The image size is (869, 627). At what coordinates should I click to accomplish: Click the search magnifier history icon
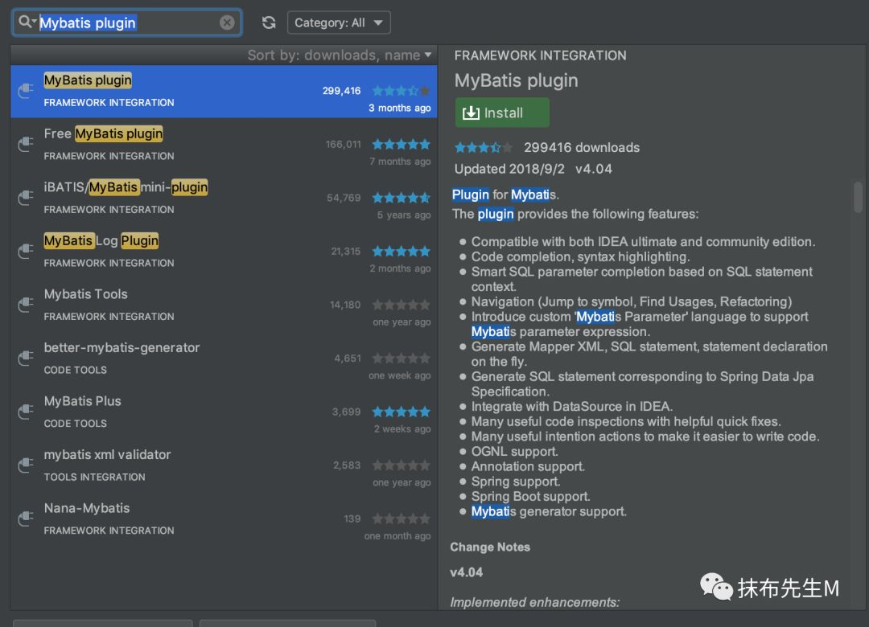coord(27,23)
